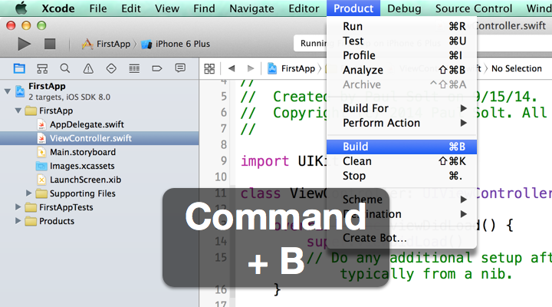The height and width of the screenshot is (307, 552).
Task: Click the Run play button in toolbar
Action: (x=24, y=44)
